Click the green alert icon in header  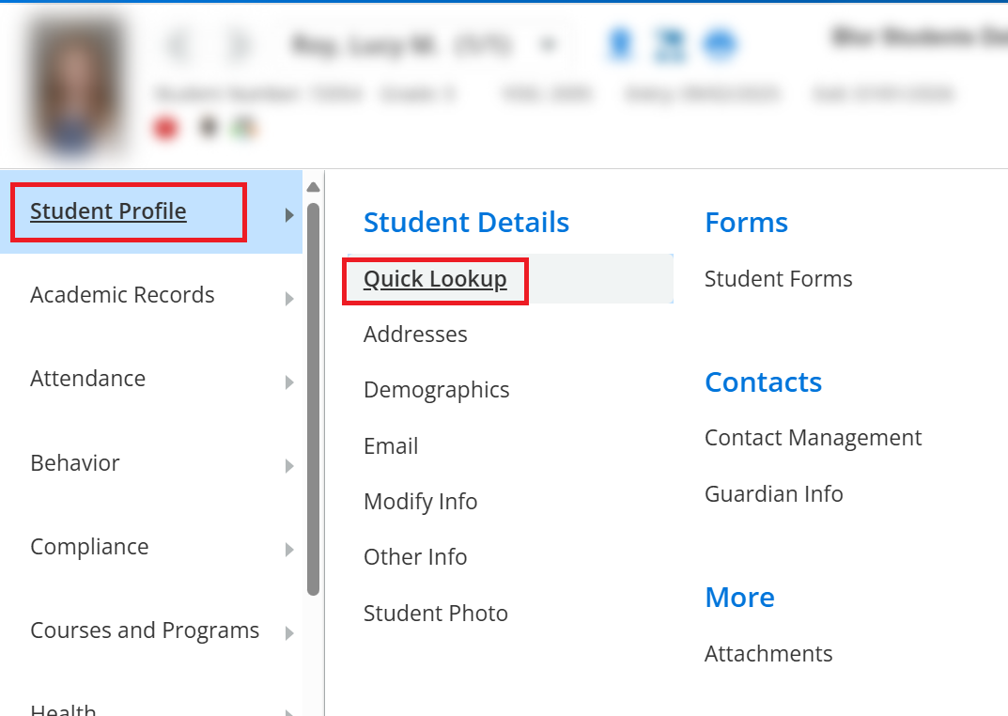(245, 127)
